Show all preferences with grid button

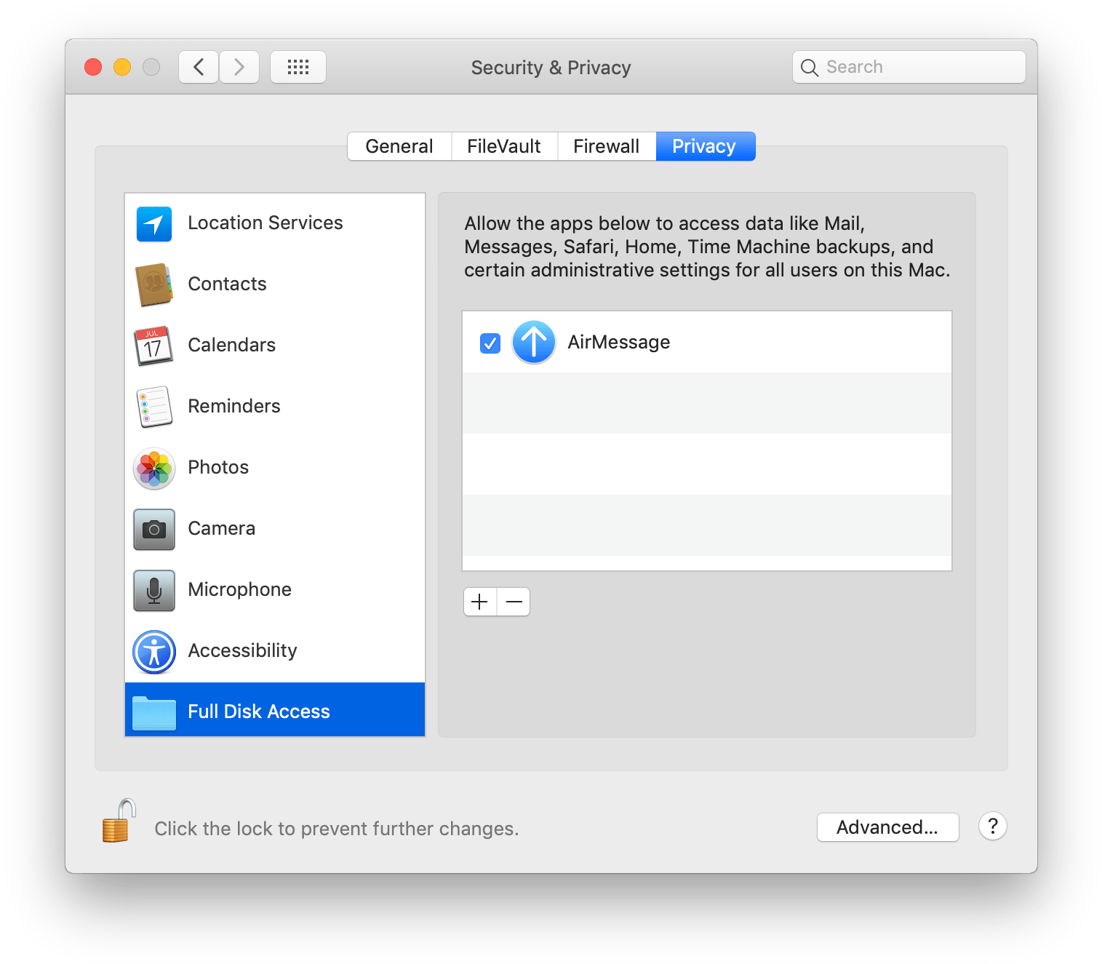coord(298,68)
